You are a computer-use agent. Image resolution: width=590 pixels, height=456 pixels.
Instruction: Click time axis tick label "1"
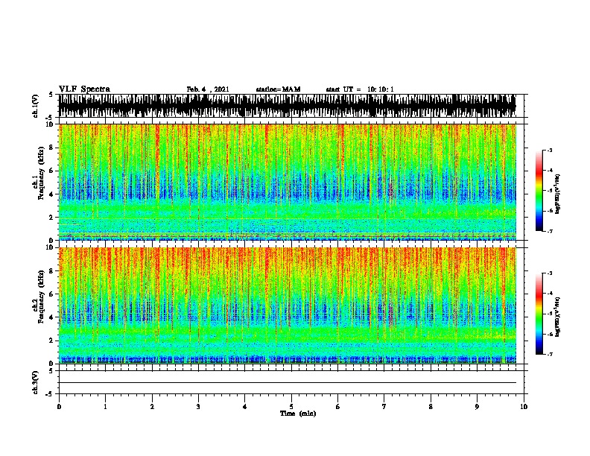pos(105,407)
